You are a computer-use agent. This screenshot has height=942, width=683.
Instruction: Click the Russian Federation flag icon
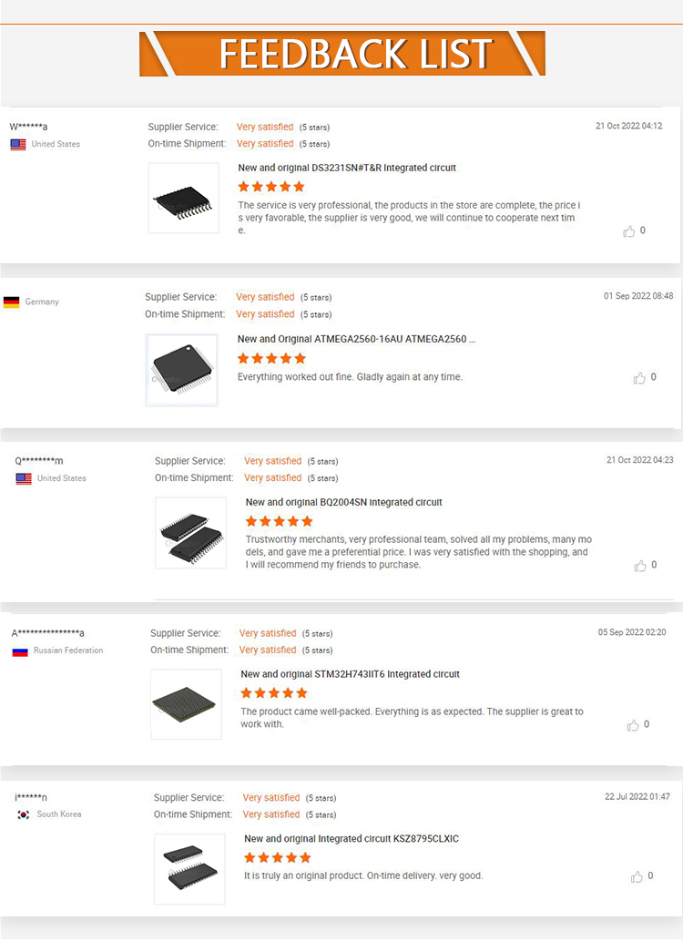[x=19, y=650]
